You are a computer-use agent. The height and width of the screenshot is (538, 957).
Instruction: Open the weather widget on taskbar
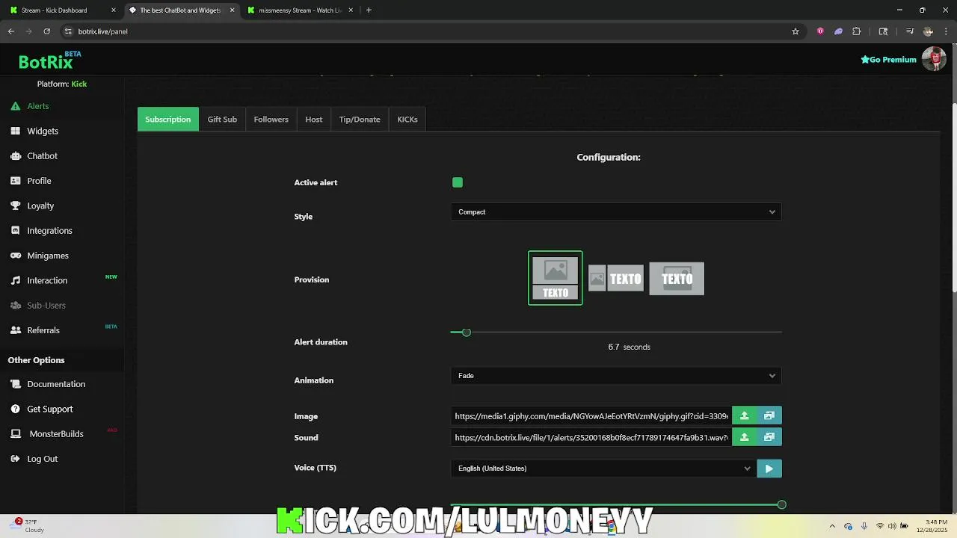tap(26, 526)
